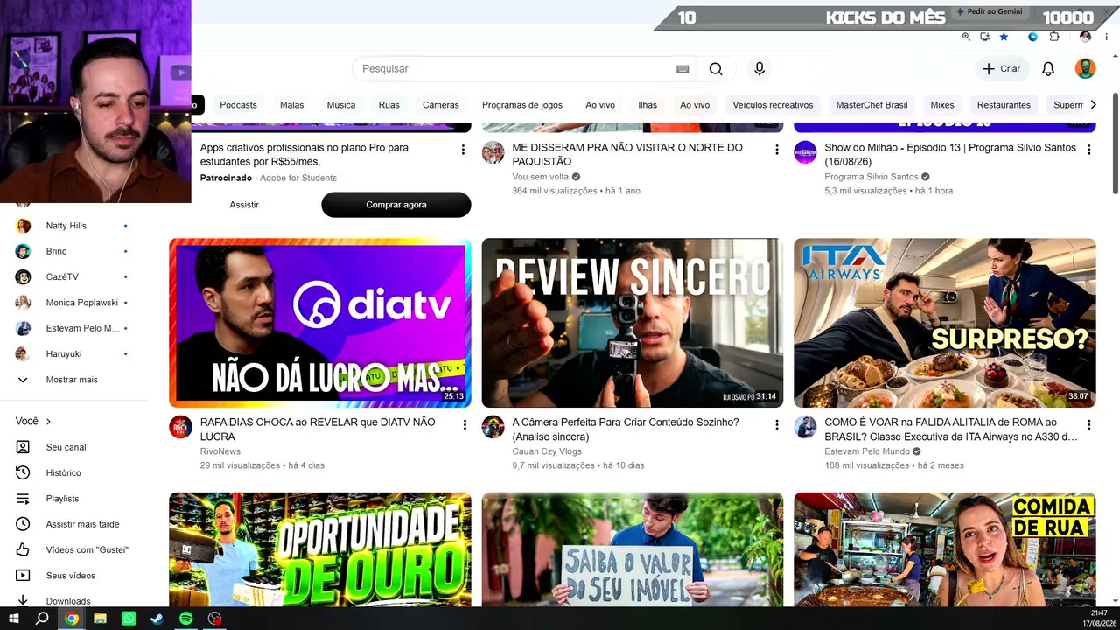Open the Vou sem volta channel avatar
The height and width of the screenshot is (630, 1120).
coord(493,151)
